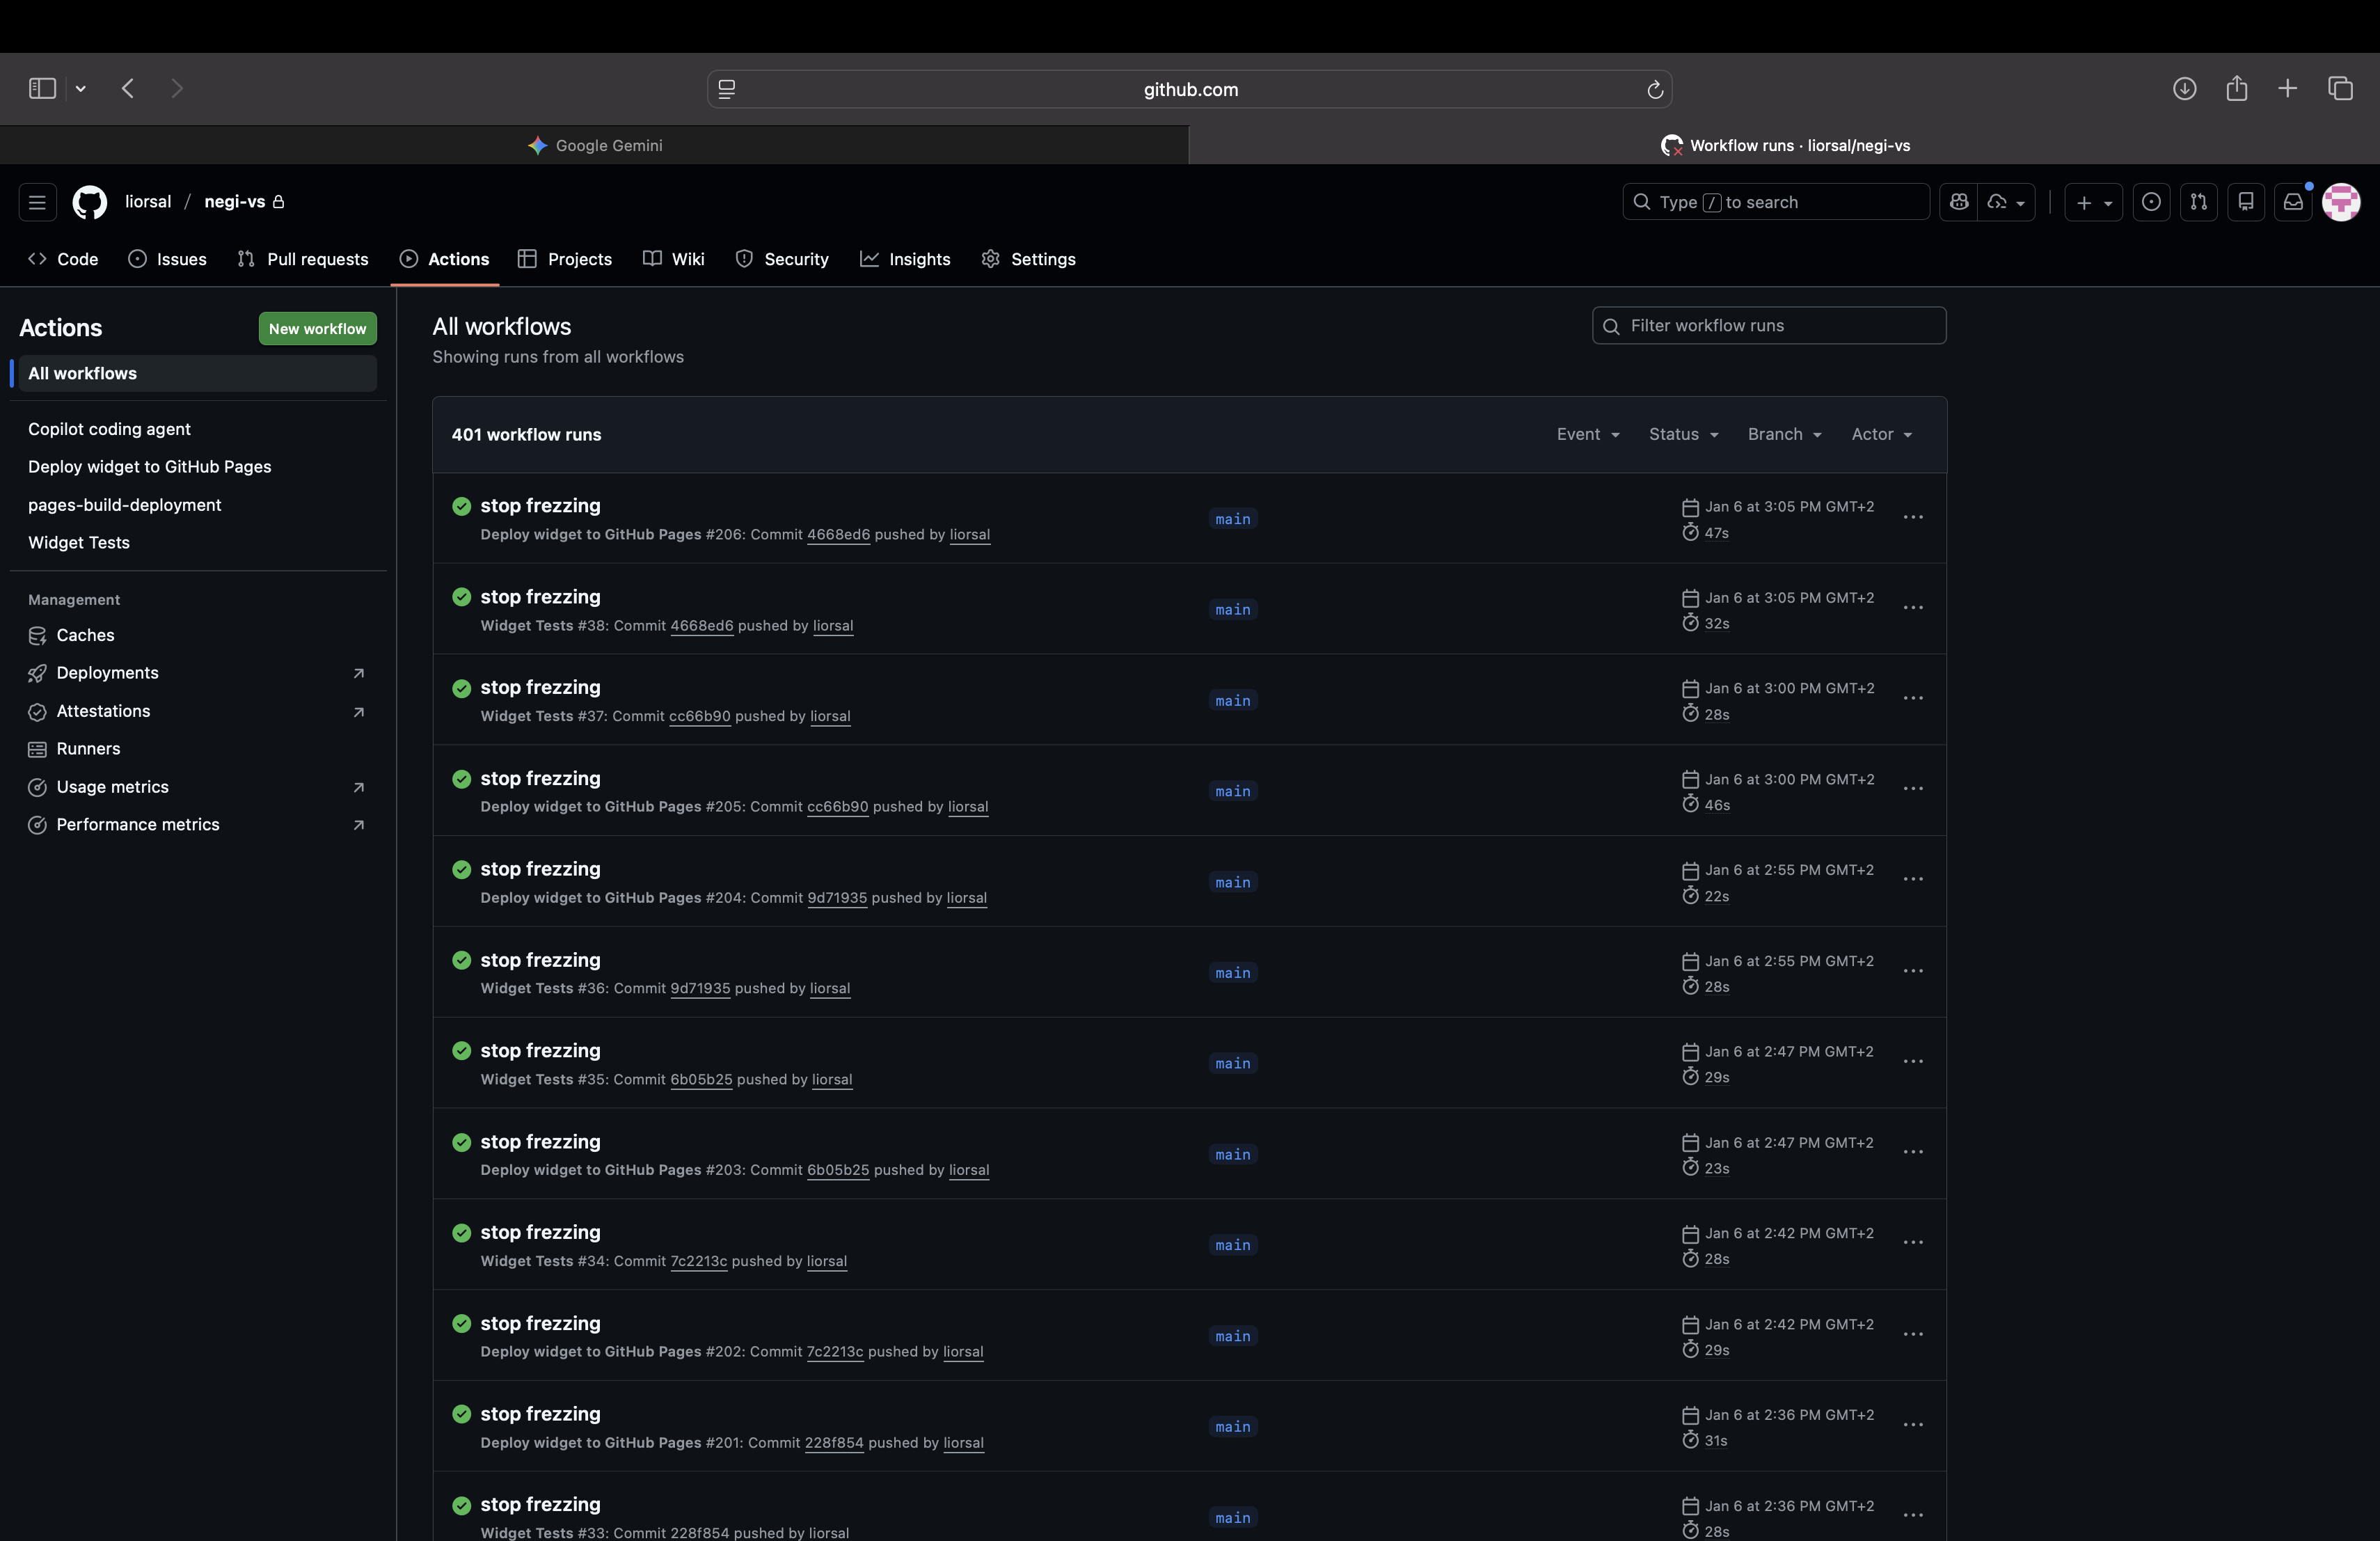Click the New workflow button
The image size is (2380, 1541).
[x=317, y=328]
